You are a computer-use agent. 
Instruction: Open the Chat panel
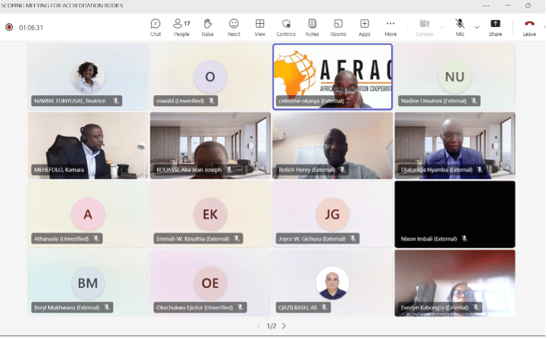point(155,27)
